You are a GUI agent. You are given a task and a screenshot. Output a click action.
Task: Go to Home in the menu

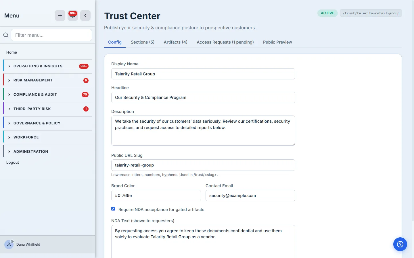pyautogui.click(x=11, y=52)
